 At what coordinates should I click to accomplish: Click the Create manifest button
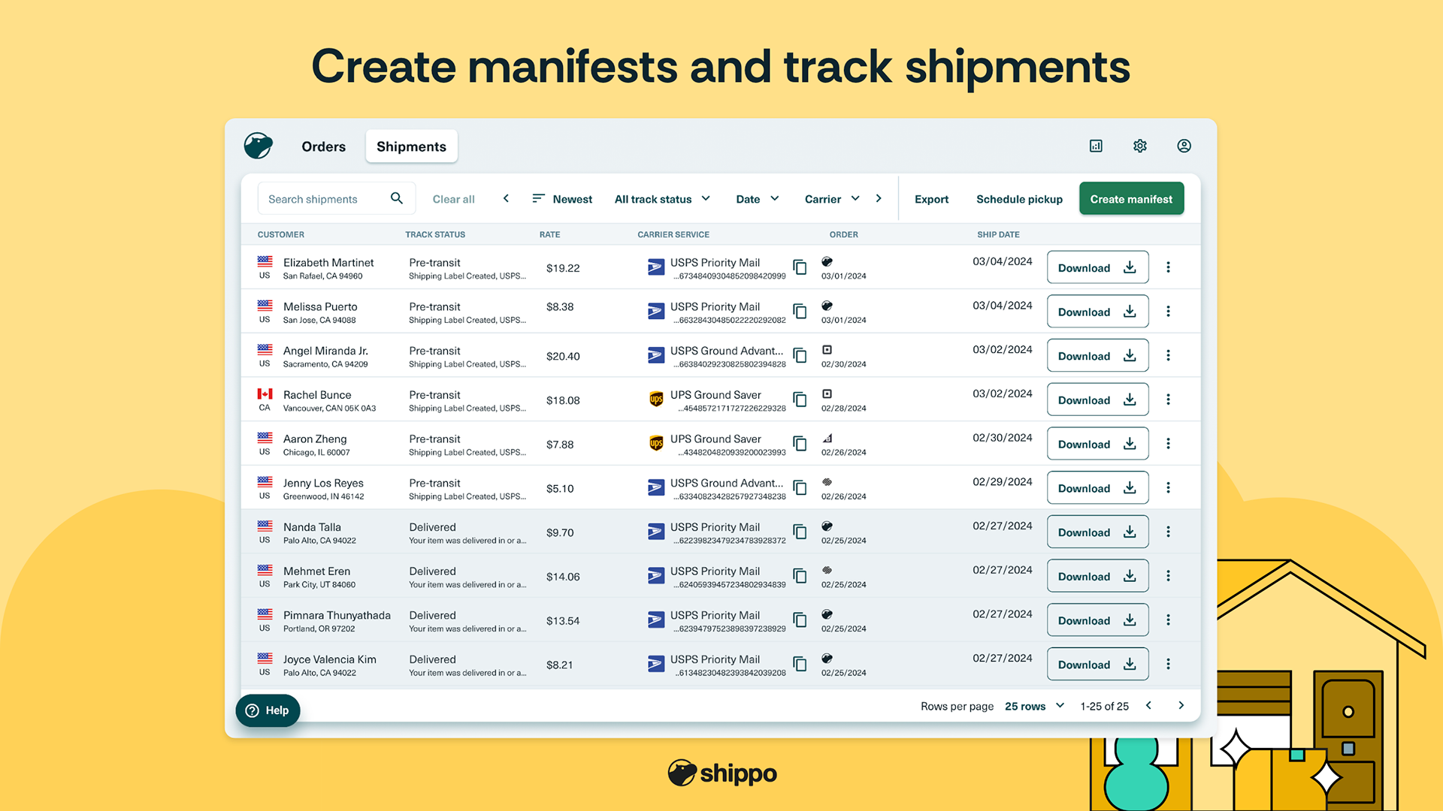point(1131,199)
